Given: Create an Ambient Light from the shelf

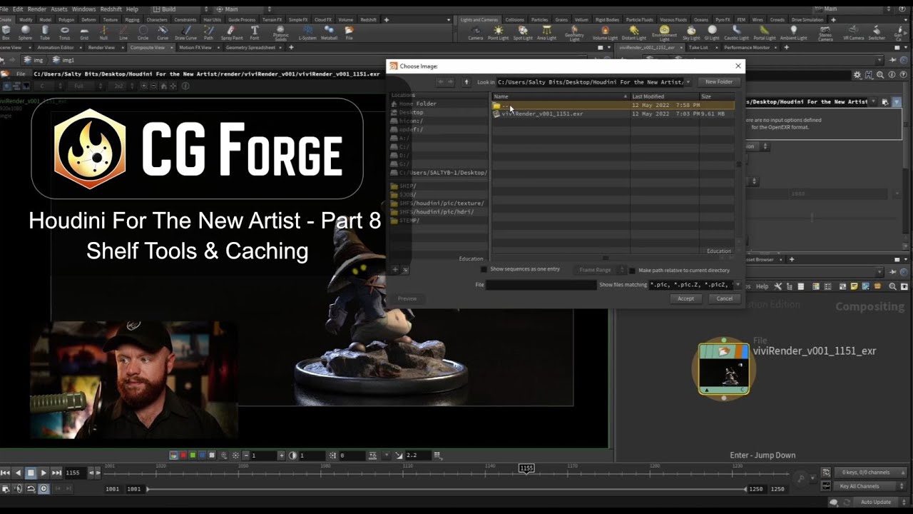Looking at the screenshot, I should click(793, 33).
